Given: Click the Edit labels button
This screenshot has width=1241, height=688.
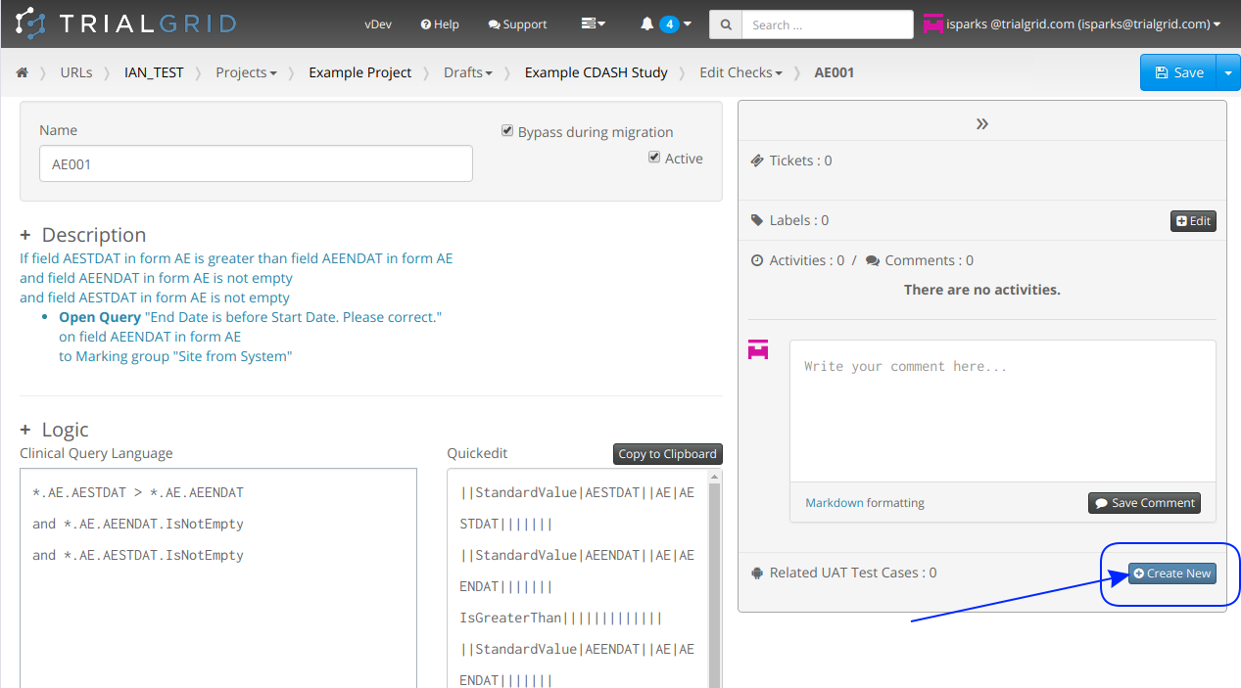Looking at the screenshot, I should pyautogui.click(x=1193, y=221).
